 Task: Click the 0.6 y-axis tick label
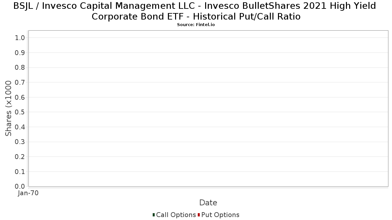tap(20, 97)
